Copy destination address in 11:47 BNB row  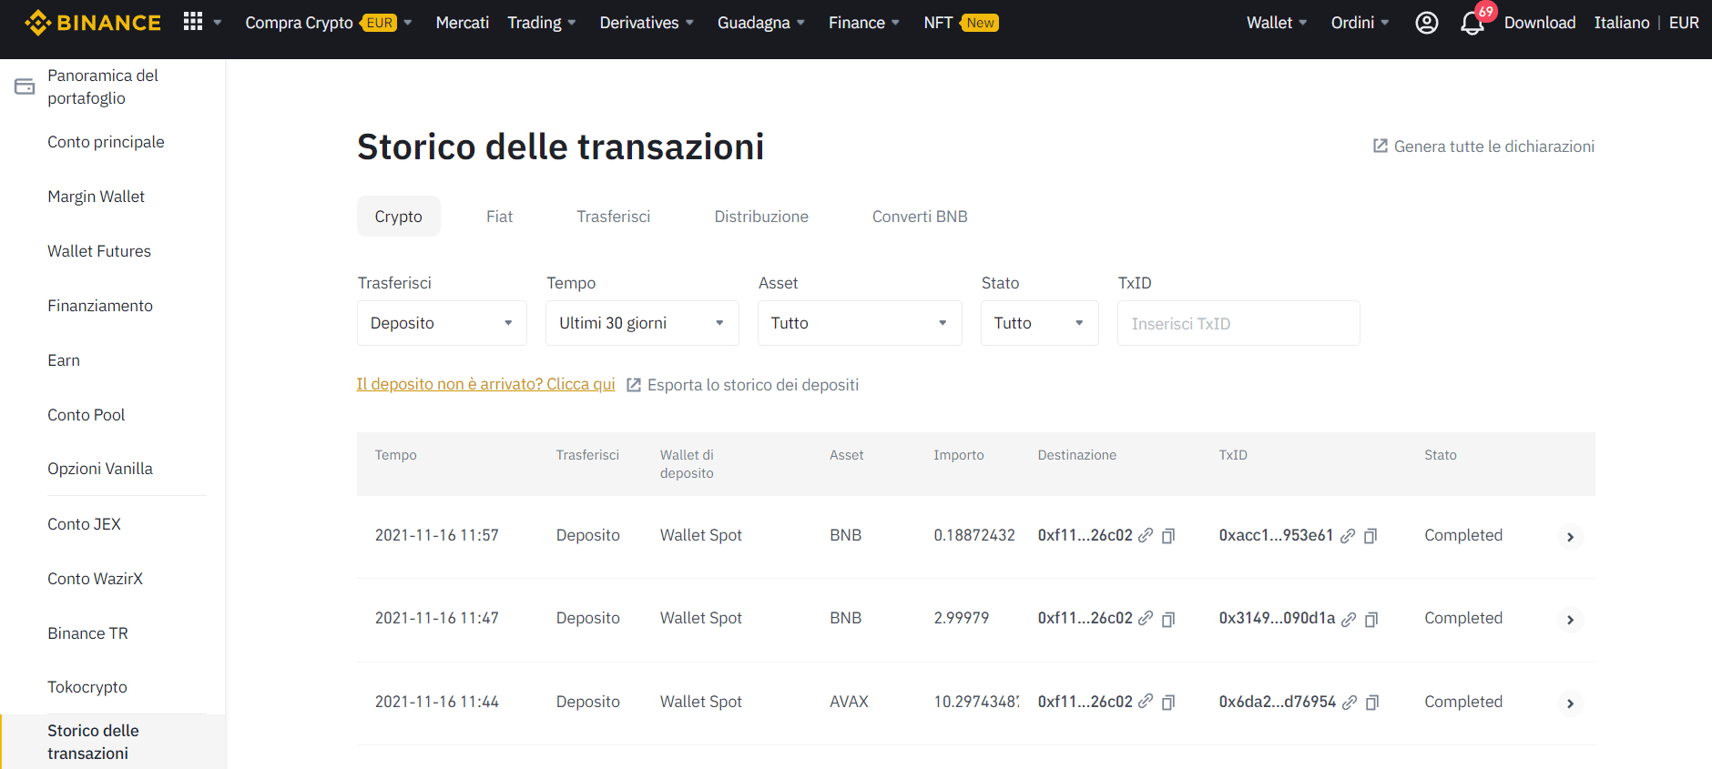(x=1168, y=619)
